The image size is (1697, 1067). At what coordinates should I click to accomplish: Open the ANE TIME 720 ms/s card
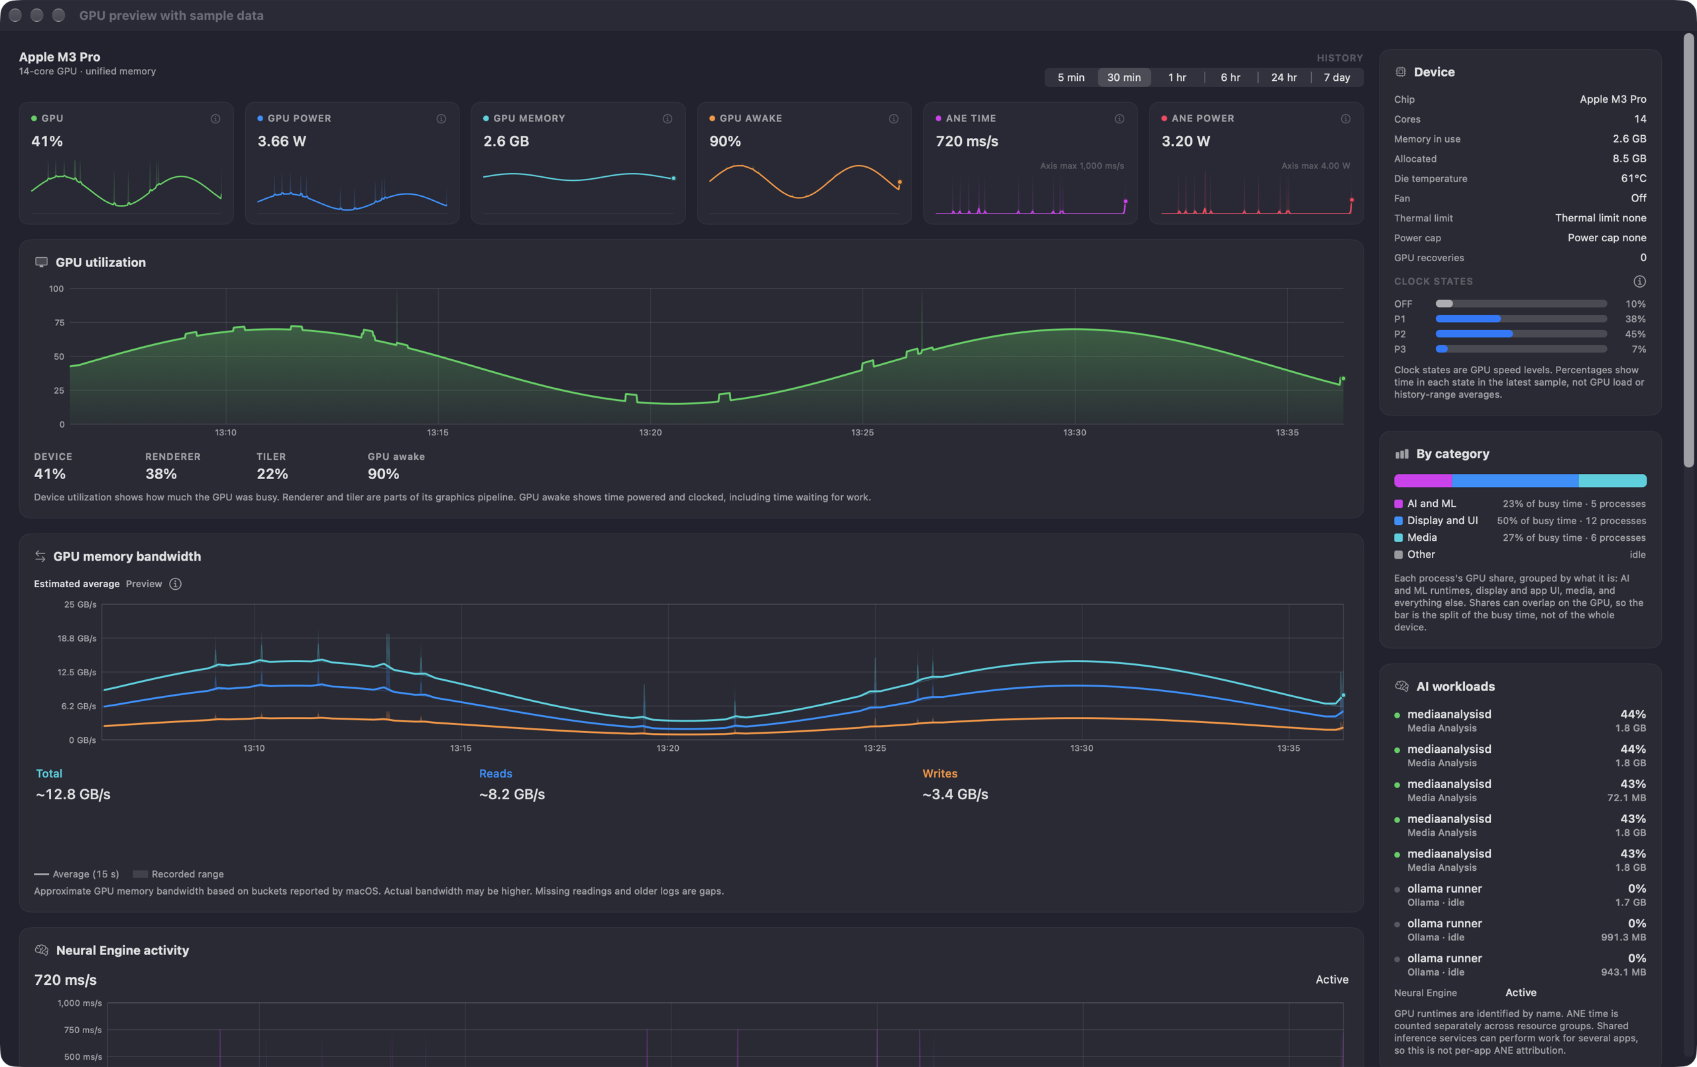[1030, 163]
